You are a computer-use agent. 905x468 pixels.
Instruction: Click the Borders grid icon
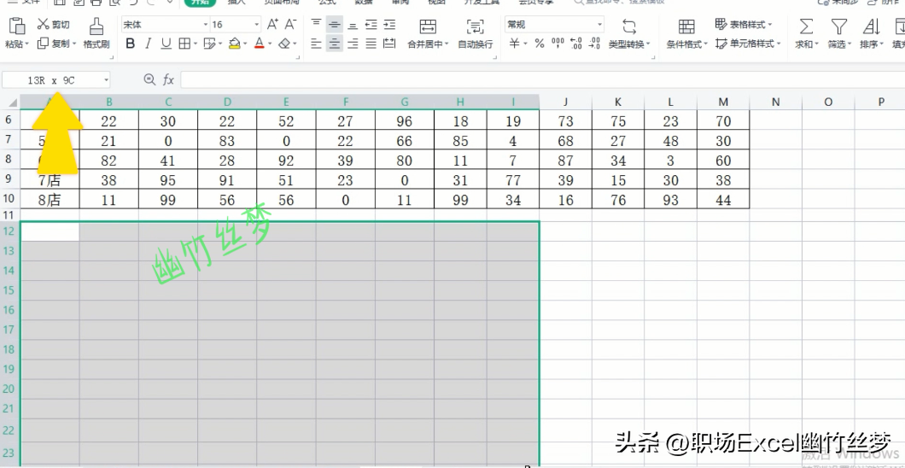[x=184, y=44]
